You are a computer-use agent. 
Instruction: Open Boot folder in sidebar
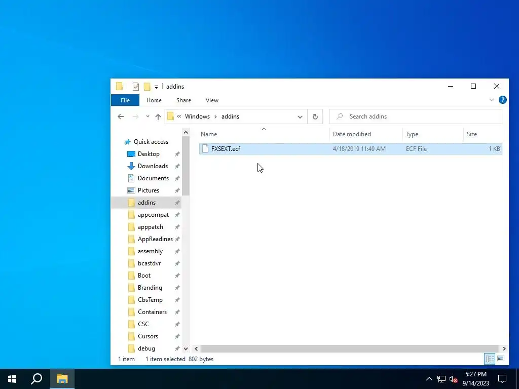tap(144, 276)
